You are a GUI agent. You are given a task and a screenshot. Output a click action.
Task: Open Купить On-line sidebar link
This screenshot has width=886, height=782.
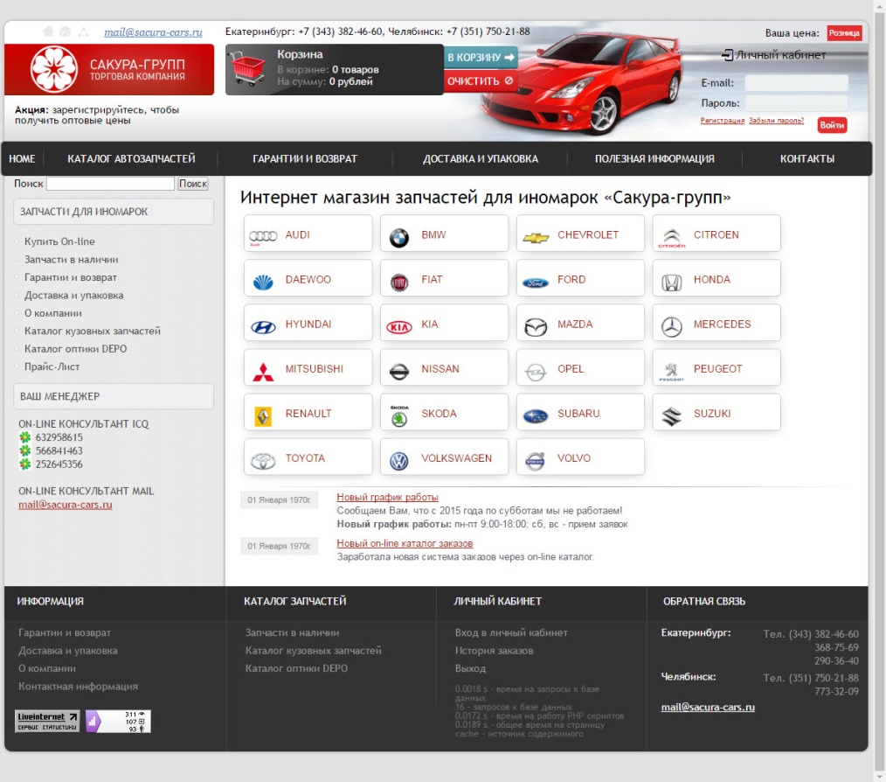(59, 241)
